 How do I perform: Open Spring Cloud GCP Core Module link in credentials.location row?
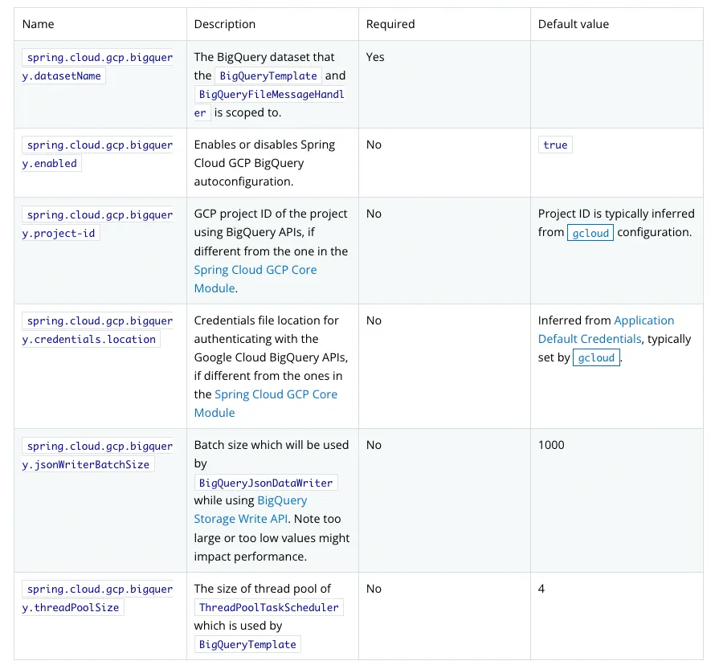point(276,394)
